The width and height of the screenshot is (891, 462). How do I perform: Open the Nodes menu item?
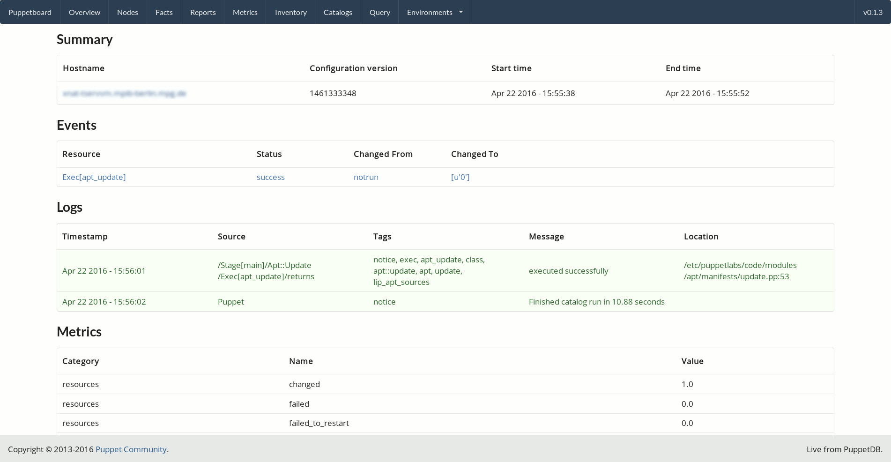click(x=127, y=12)
